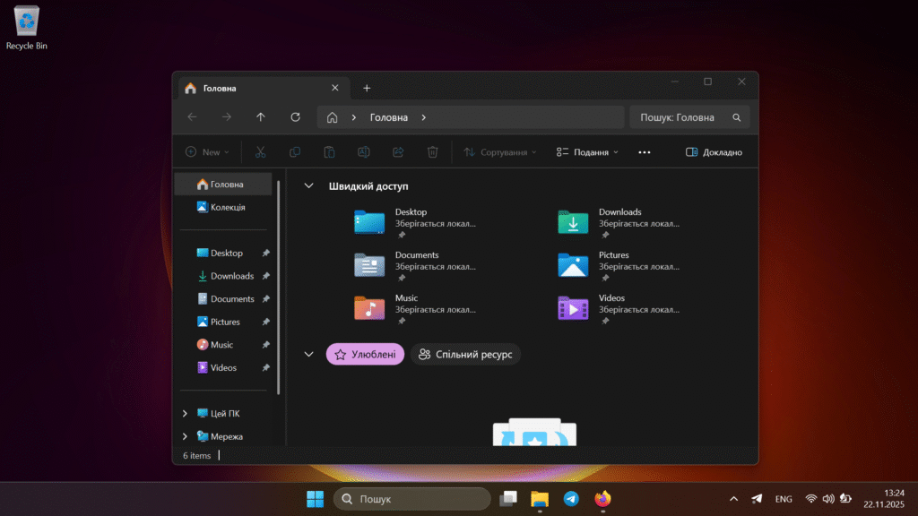Click the Rename icon on the toolbar
The width and height of the screenshot is (918, 516).
[x=363, y=151]
